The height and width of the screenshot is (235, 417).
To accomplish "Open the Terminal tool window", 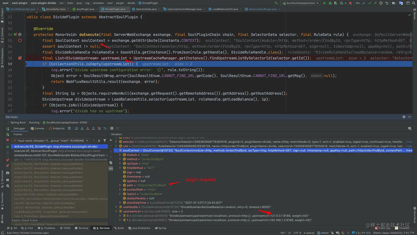I will 81,228.
